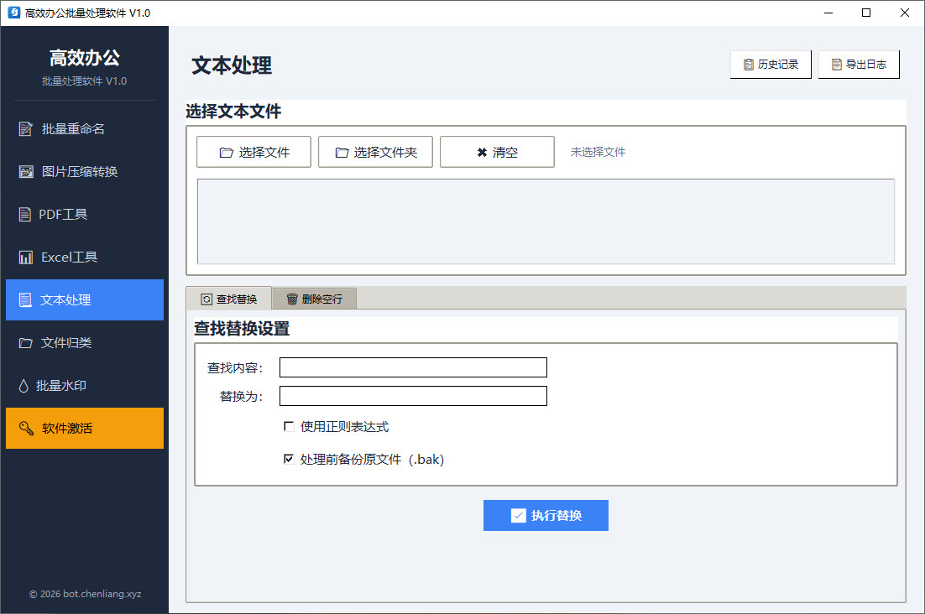This screenshot has height=614, width=925.
Task: Select the 文本处理 sidebar entry
Action: (85, 300)
